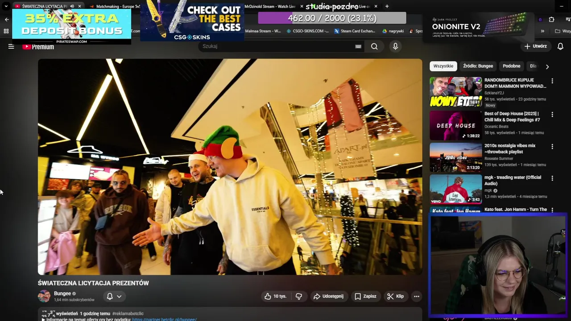Like the video with 10 tys. likes
The width and height of the screenshot is (571, 321).
point(275,296)
